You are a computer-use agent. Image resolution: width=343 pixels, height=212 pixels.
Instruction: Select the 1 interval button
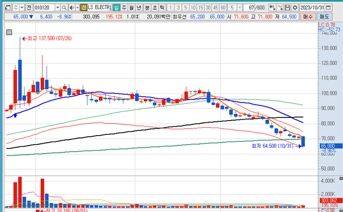click(170, 8)
